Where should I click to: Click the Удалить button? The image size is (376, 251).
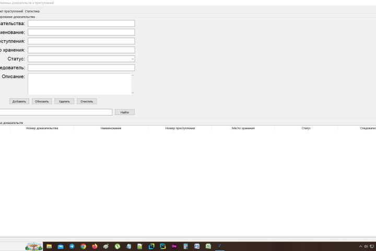(x=64, y=101)
